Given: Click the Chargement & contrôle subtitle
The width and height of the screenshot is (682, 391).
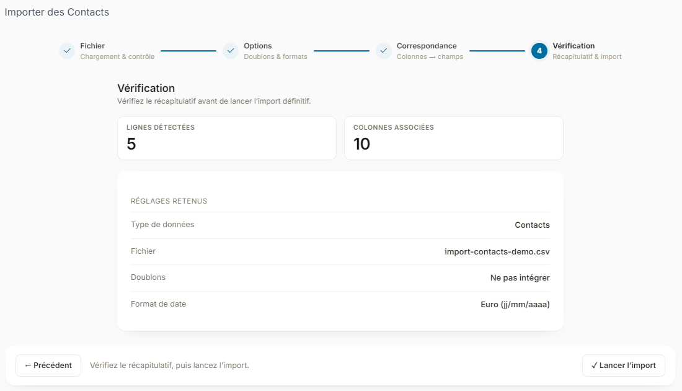Looking at the screenshot, I should tap(117, 56).
